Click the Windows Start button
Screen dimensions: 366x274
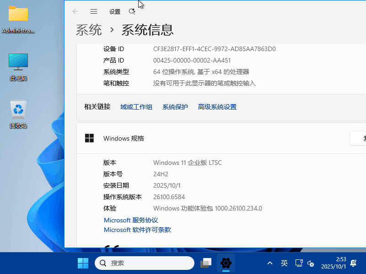[x=83, y=263]
